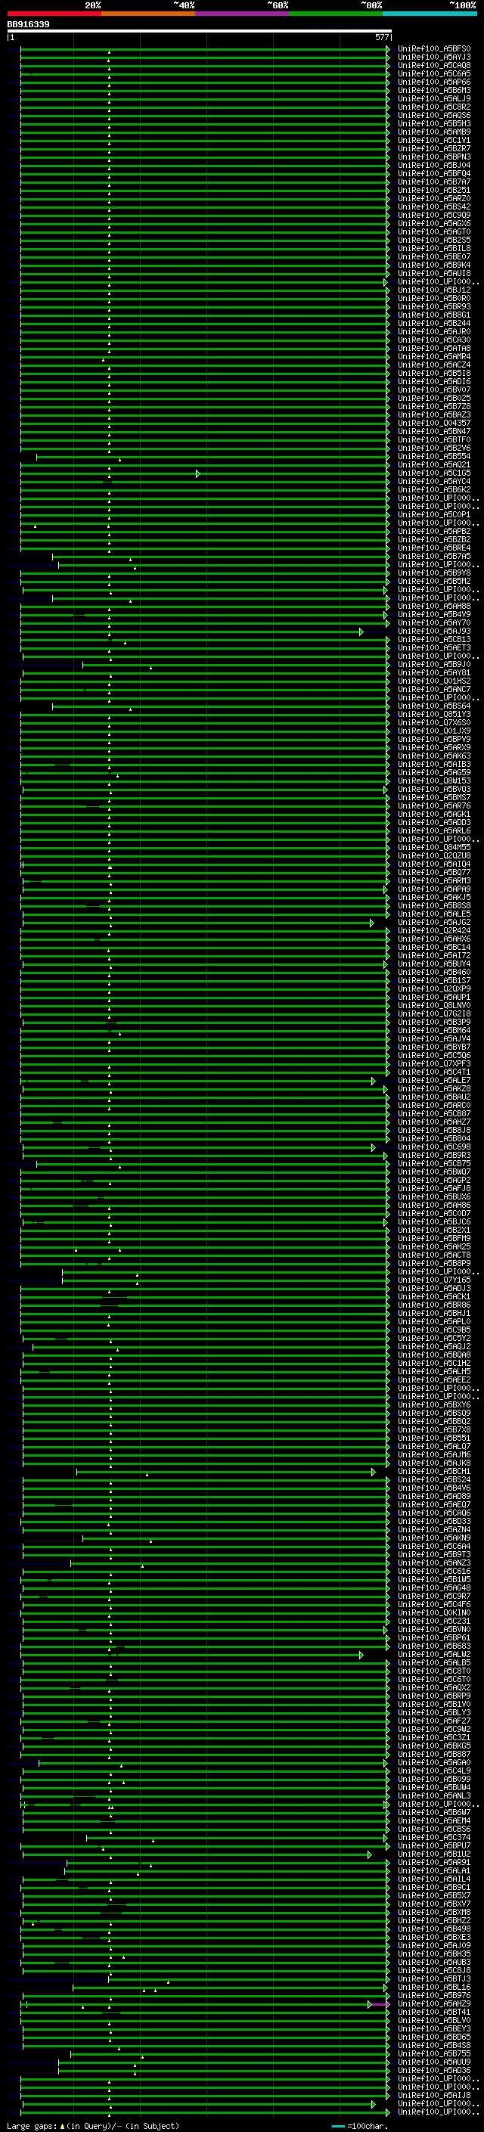Viewport: 484px width, 2132px height.
Task: Select the UniRef100_A5BM64 entry
Action: click(x=434, y=1030)
